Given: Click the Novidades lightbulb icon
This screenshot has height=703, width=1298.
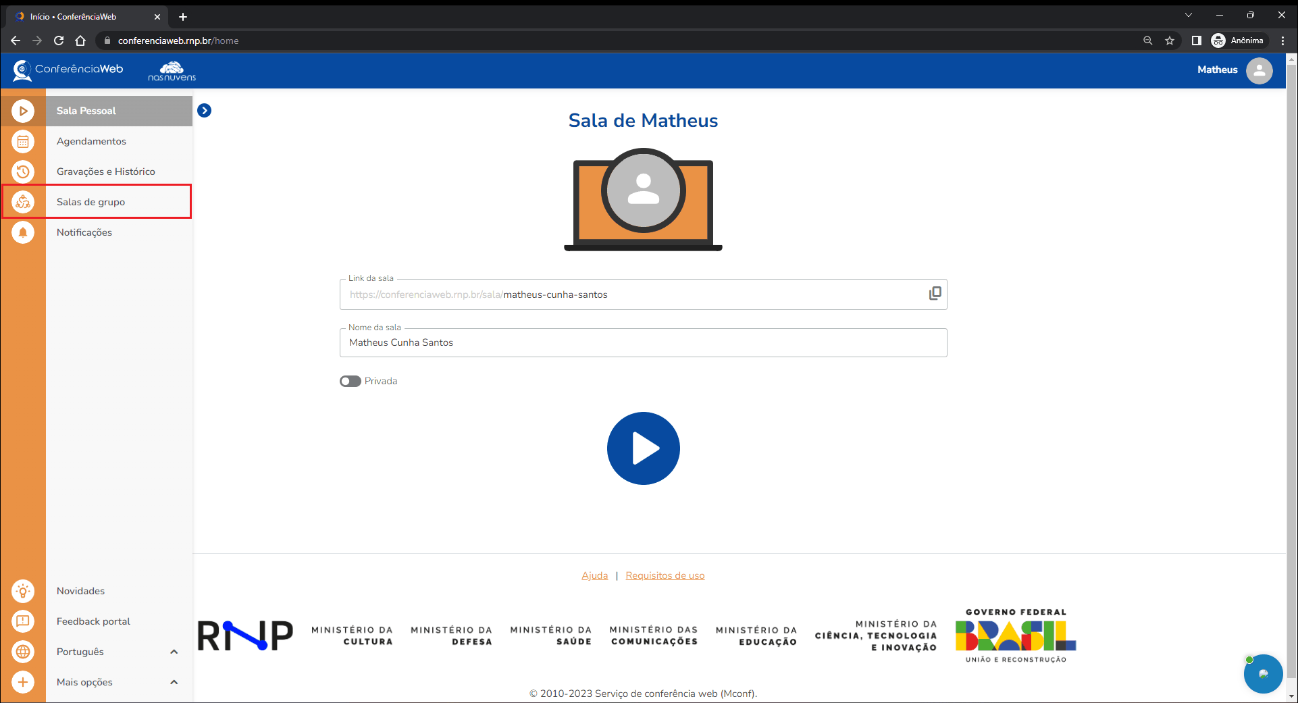Looking at the screenshot, I should (x=23, y=591).
